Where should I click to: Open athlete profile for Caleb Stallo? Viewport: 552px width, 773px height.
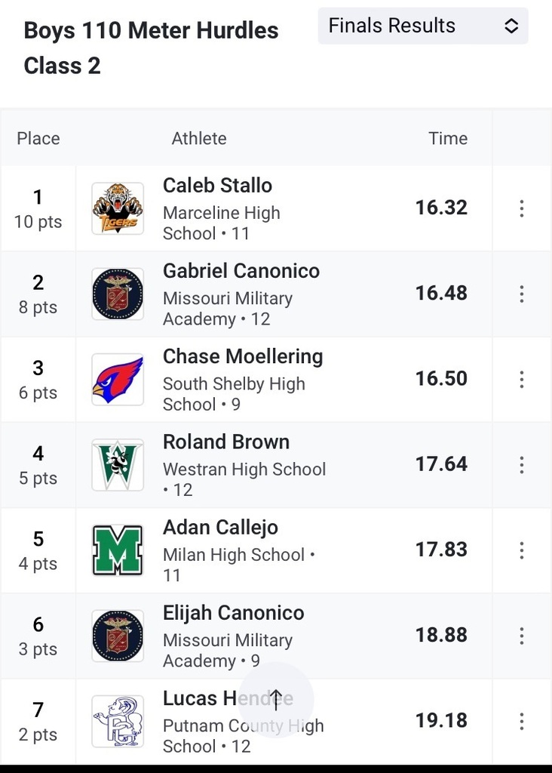click(217, 186)
